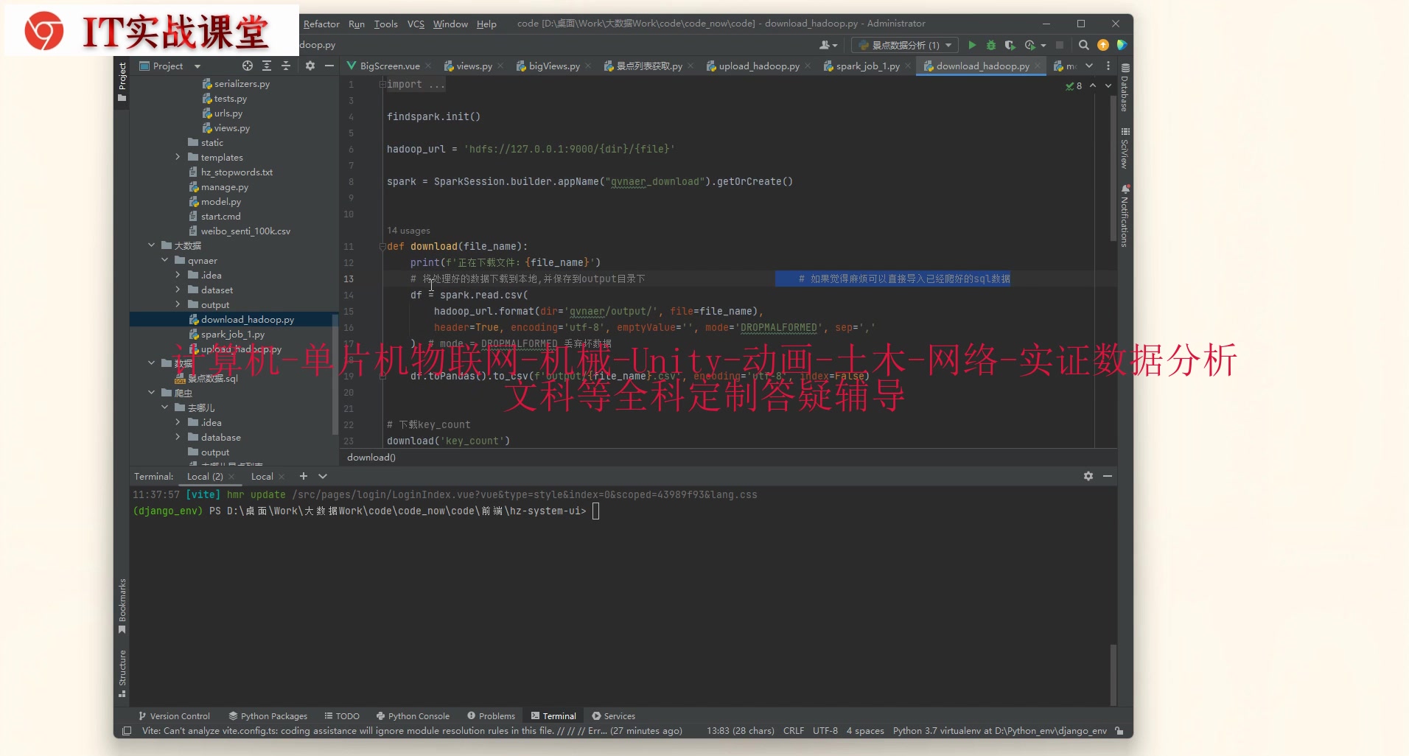Click the profiler run icon

pyautogui.click(x=1030, y=45)
